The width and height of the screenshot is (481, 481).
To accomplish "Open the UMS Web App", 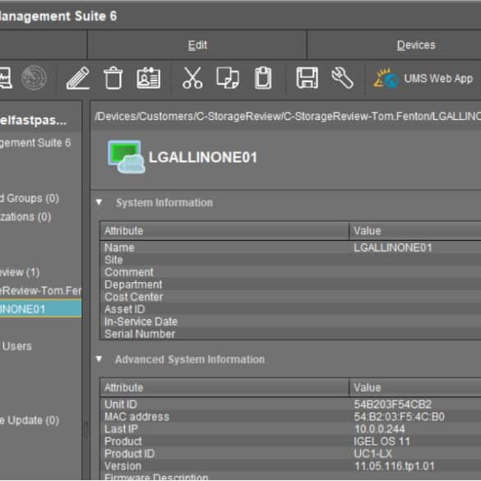I will [423, 79].
